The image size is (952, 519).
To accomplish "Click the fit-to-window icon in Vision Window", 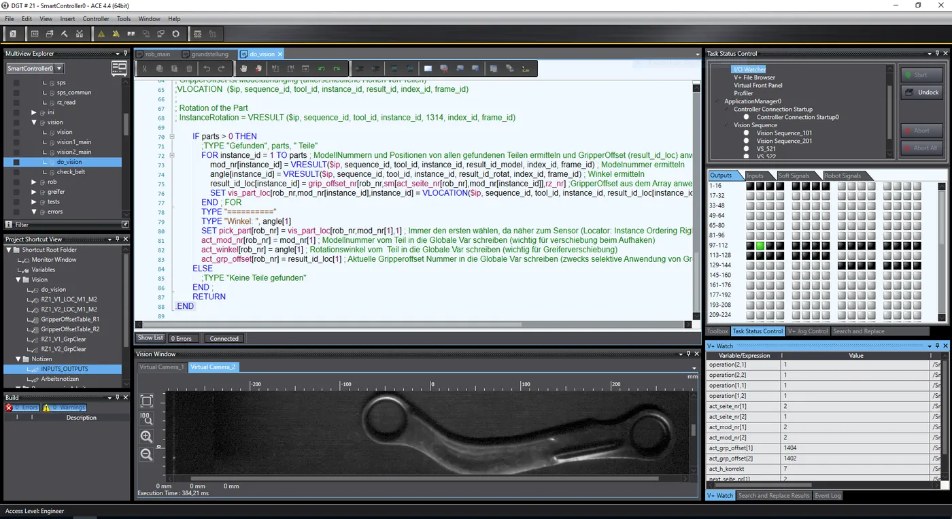I will coord(146,401).
